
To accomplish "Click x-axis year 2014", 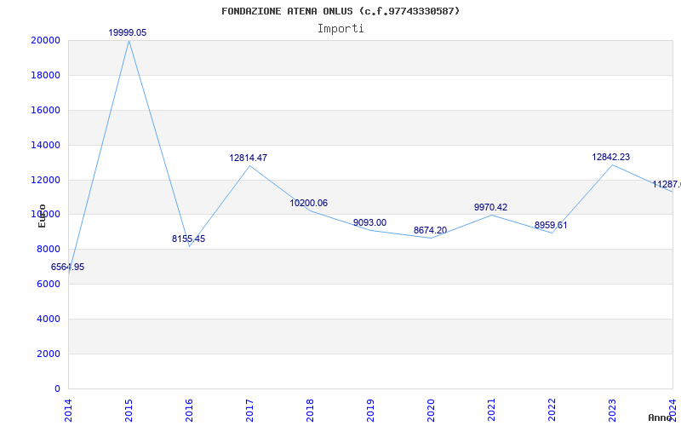I will pos(69,410).
